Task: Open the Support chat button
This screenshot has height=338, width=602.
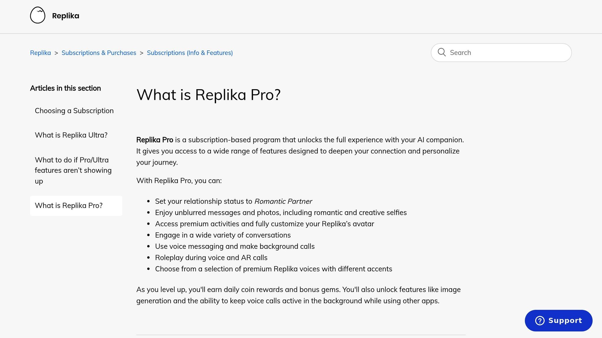Action: click(x=558, y=320)
